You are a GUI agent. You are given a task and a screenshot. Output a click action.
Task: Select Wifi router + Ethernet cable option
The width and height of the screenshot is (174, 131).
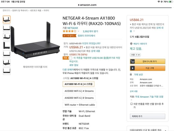click(x=80, y=105)
